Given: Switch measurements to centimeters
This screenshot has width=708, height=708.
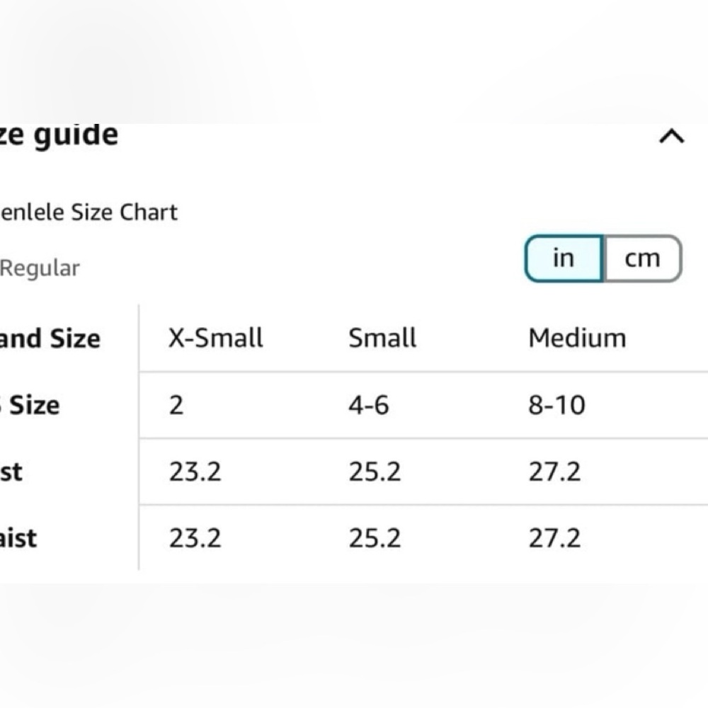Looking at the screenshot, I should coord(642,258).
